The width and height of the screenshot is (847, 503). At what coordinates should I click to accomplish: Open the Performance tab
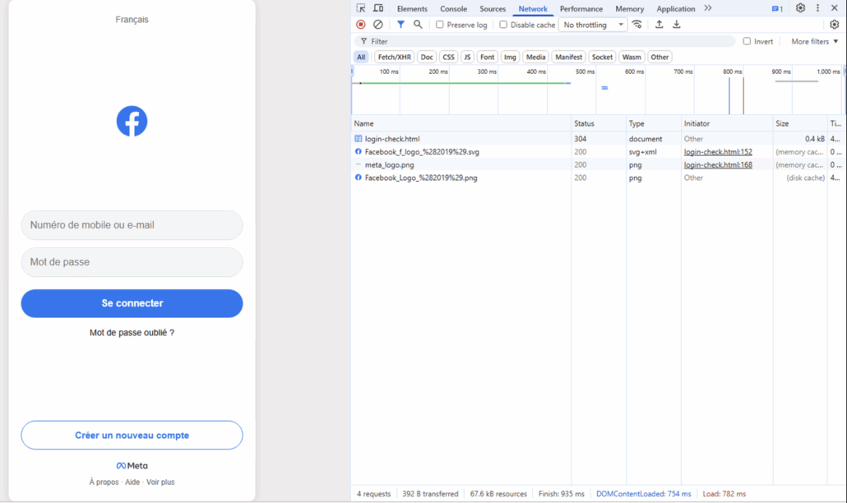click(x=581, y=9)
